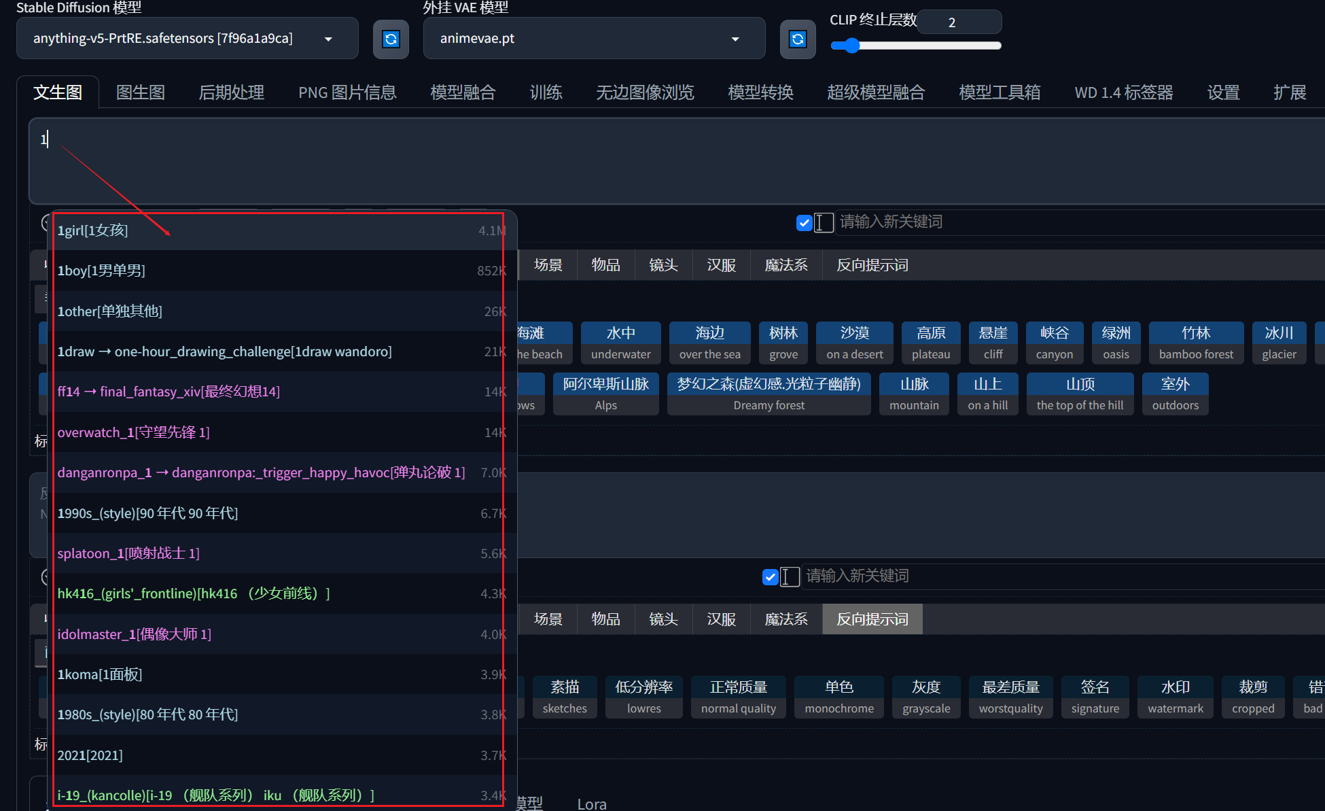This screenshot has width=1325, height=811.
Task: Add the 阿尔卑斯山脉 Alps tag
Action: click(x=606, y=394)
